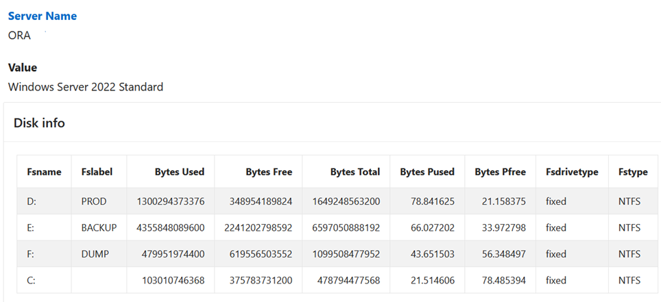
Task: Click the Value label
Action: coord(23,68)
